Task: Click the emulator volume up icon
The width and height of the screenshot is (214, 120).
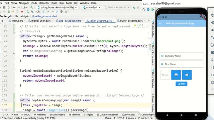Action: [212, 22]
